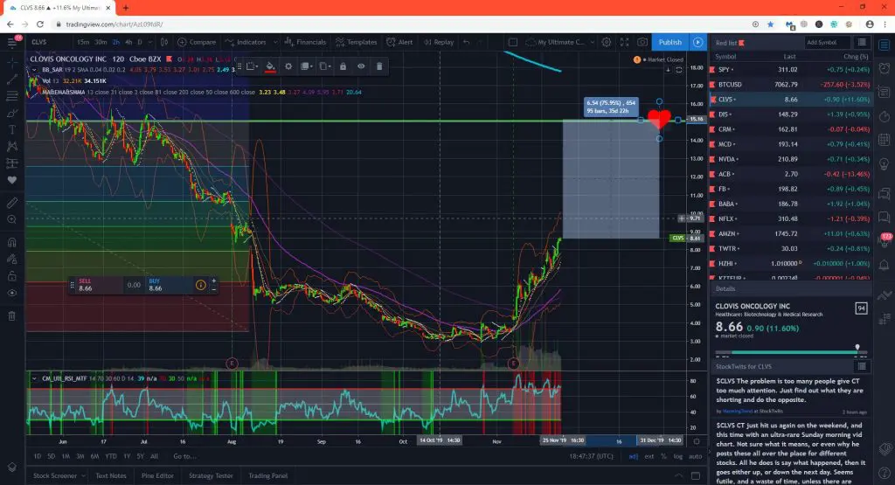This screenshot has width=895, height=485.
Task: Open the more timeframes dropdown arrow
Action: coord(150,42)
